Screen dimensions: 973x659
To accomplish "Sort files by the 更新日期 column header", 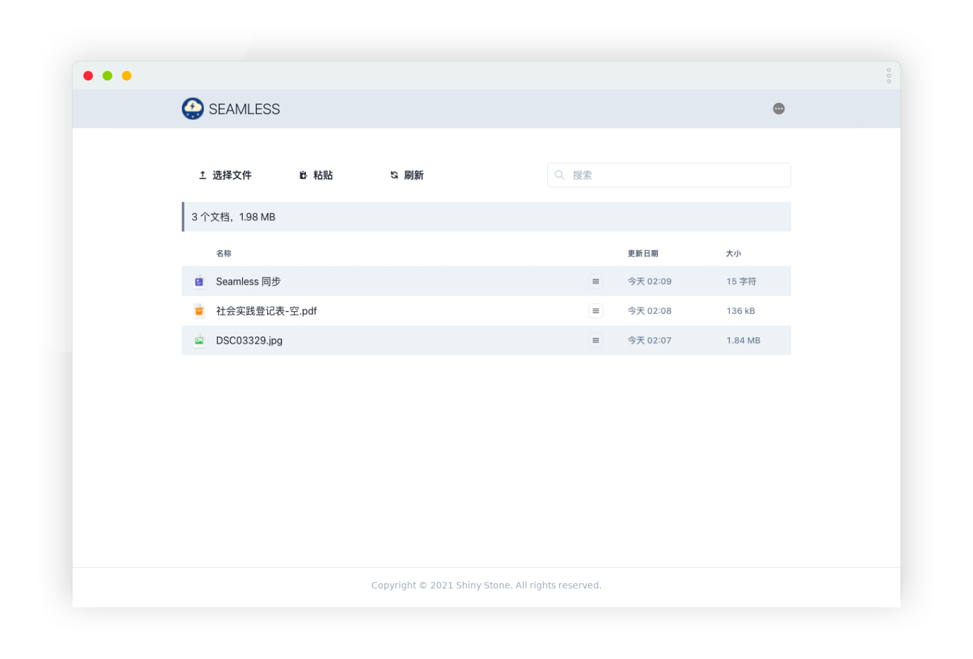I will point(642,253).
